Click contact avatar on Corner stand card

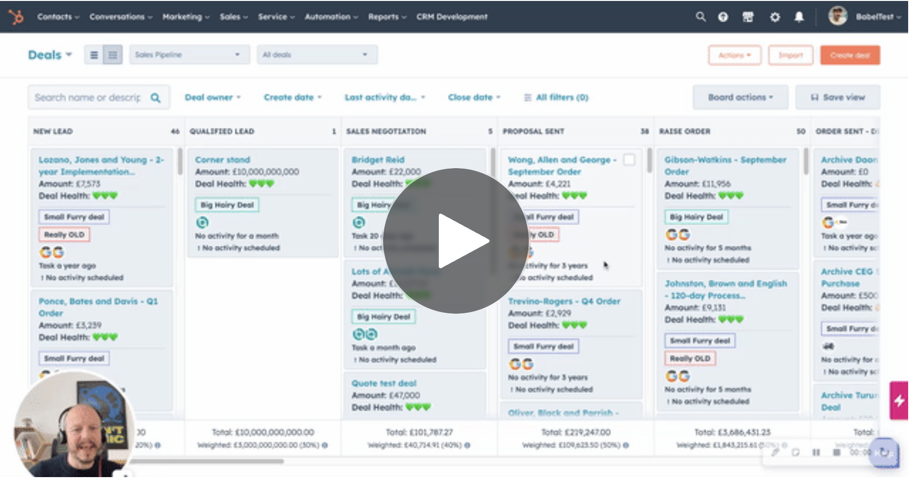pos(203,223)
